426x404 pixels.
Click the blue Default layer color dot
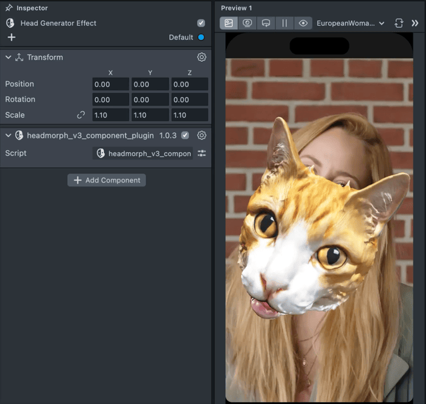pos(201,37)
